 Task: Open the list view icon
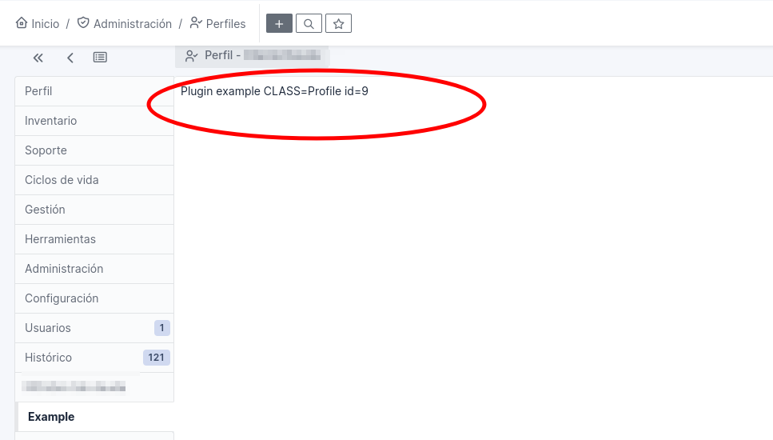[x=100, y=58]
